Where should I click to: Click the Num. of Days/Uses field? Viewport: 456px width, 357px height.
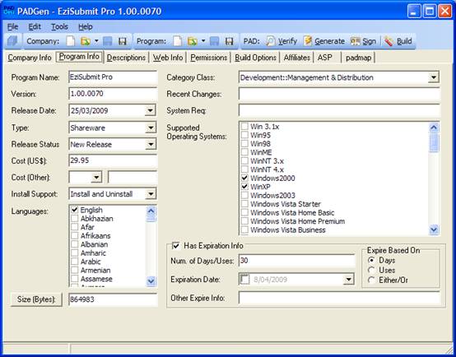coord(296,261)
